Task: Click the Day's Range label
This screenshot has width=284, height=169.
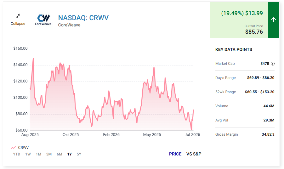Action: coord(225,78)
